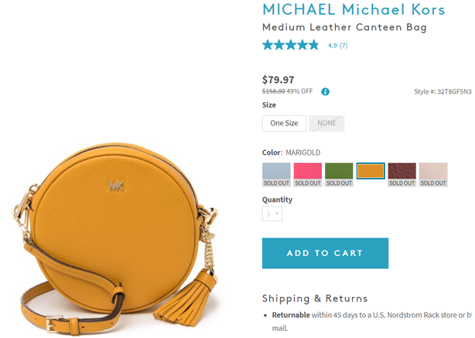Open the MICHAEL Michael Kors brand link

(354, 9)
